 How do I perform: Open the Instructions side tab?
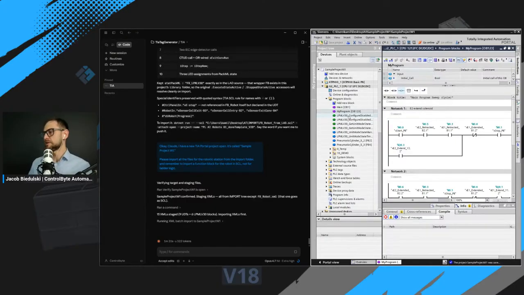[517, 66]
